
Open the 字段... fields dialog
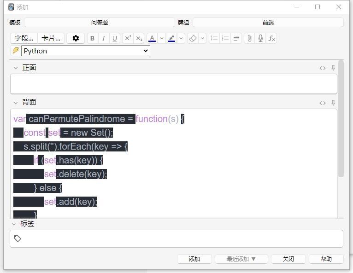tap(24, 38)
